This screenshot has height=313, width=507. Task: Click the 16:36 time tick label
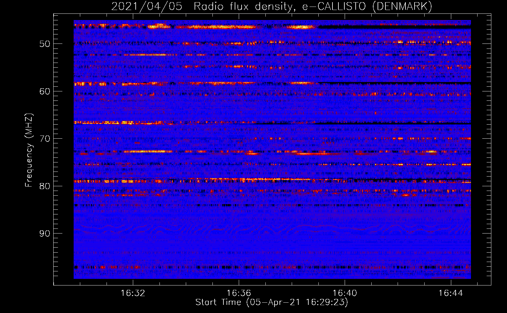[x=239, y=293]
